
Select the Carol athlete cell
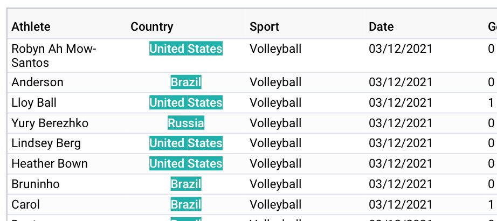66,204
